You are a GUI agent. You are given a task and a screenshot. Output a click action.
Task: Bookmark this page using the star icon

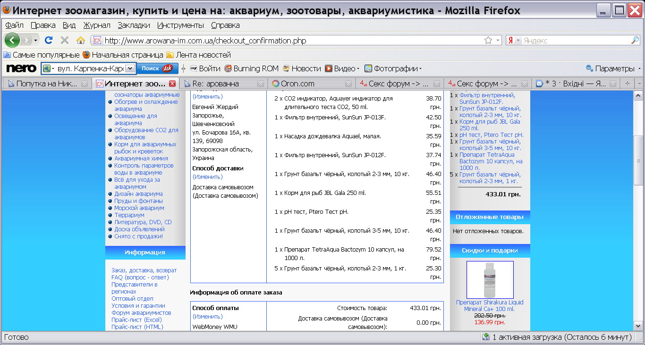488,41
